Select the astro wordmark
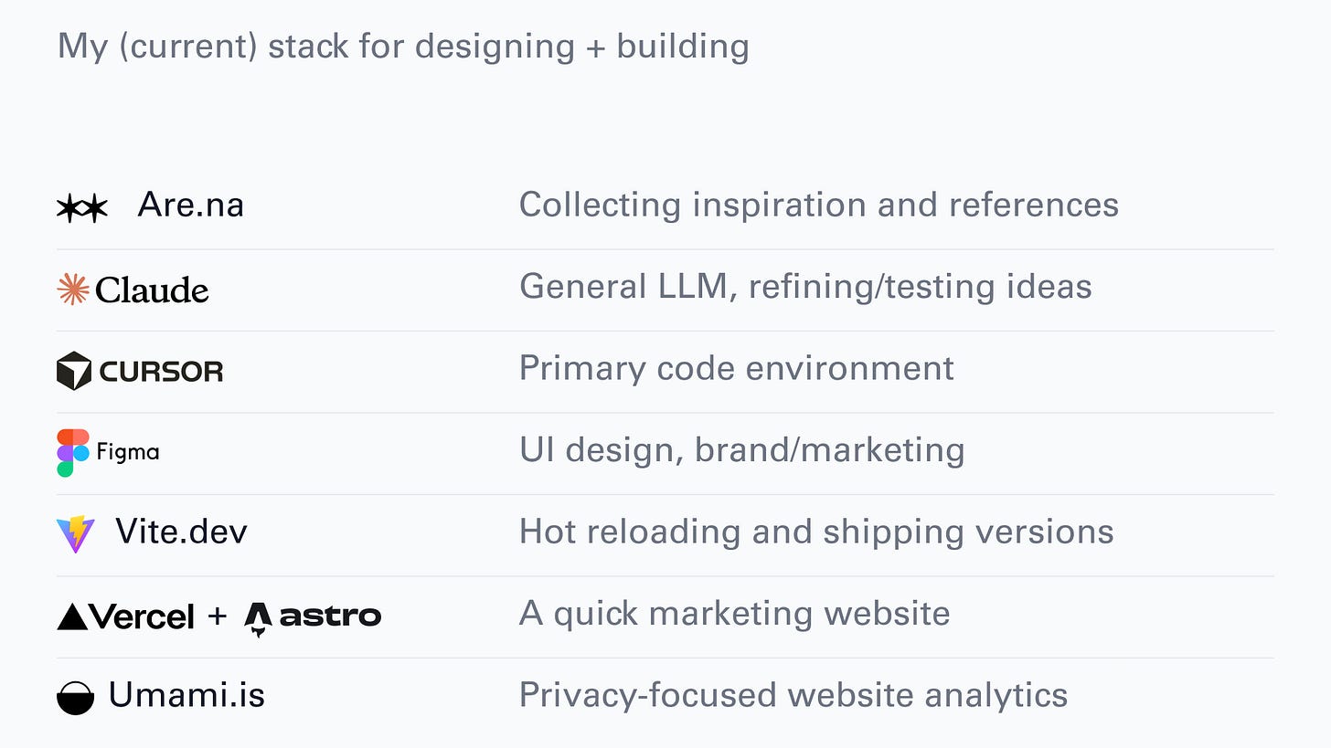The image size is (1331, 748). [x=330, y=616]
